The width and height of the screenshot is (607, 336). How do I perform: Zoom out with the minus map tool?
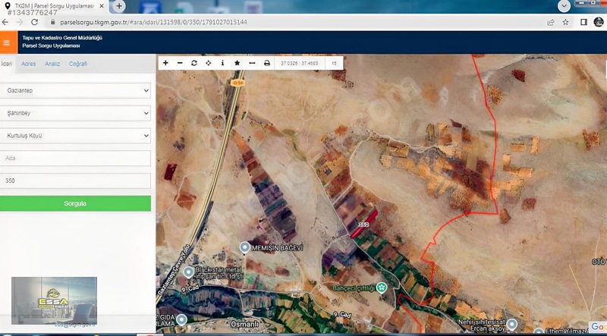tap(180, 63)
